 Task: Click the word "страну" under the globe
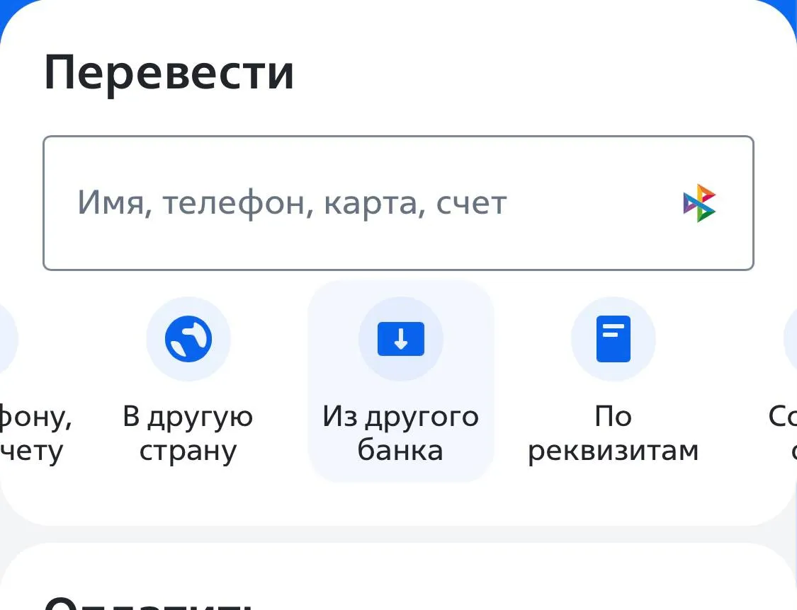pyautogui.click(x=188, y=451)
